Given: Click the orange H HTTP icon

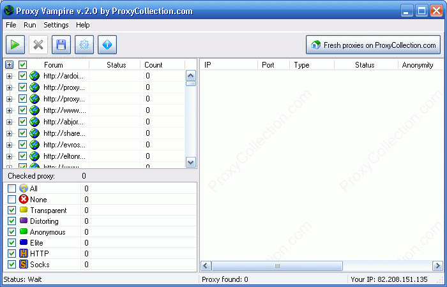Looking at the screenshot, I should (24, 253).
